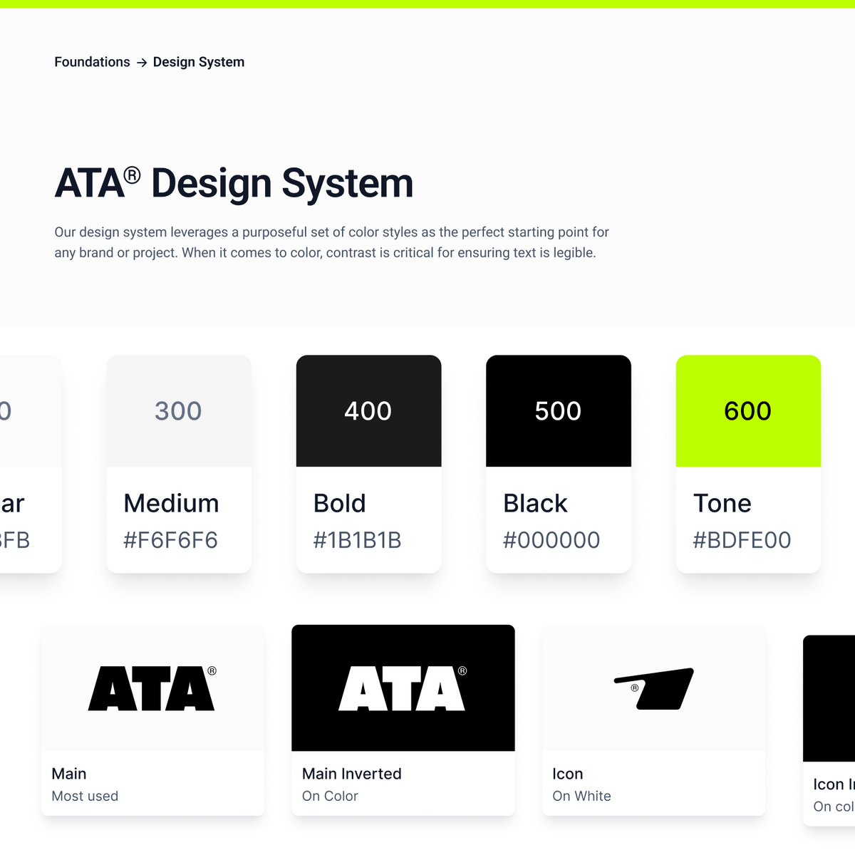Click the #BDFE00 hex value
The image size is (855, 855).
[x=742, y=540]
